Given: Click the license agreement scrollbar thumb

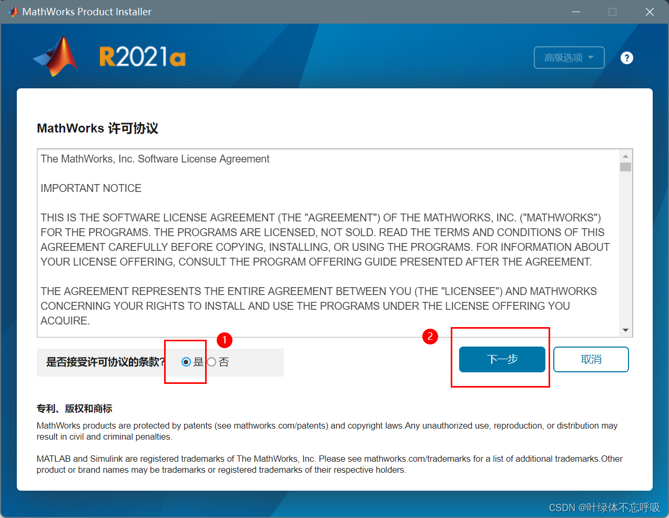Looking at the screenshot, I should pyautogui.click(x=625, y=167).
